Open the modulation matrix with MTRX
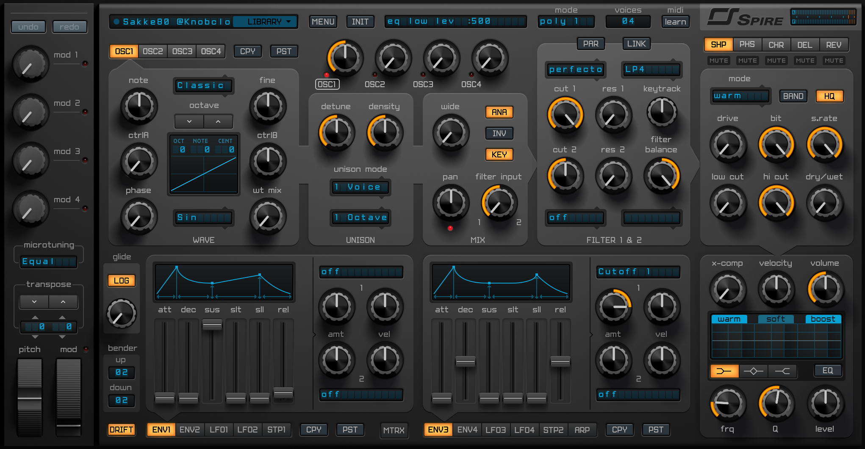Screen dimensions: 865x449 [x=394, y=430]
